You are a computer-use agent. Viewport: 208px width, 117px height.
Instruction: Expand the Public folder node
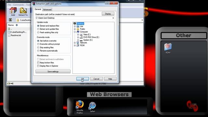tap(75, 29)
